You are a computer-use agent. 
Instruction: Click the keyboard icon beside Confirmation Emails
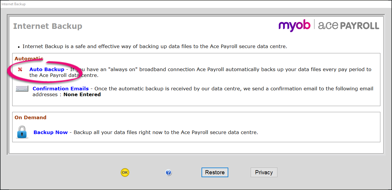pyautogui.click(x=22, y=89)
